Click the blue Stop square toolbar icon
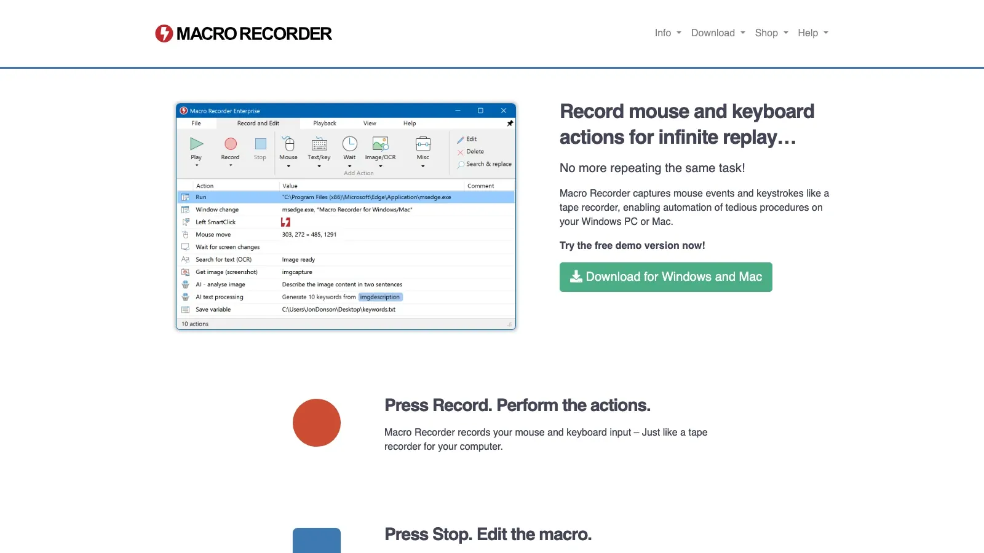The width and height of the screenshot is (984, 553). pos(261,144)
